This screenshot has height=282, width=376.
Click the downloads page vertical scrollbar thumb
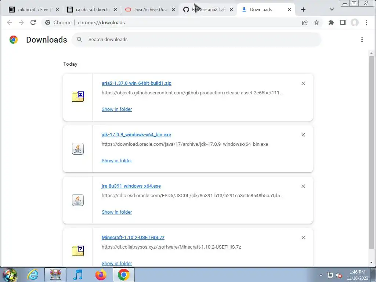(371, 153)
